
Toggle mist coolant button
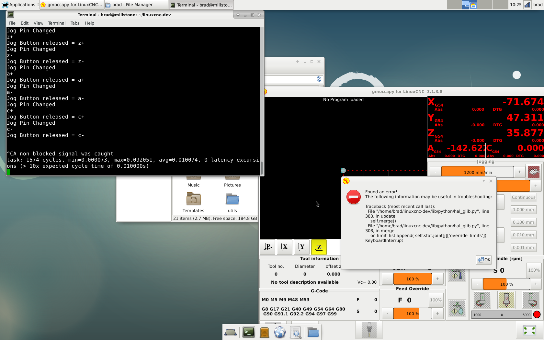(x=457, y=308)
